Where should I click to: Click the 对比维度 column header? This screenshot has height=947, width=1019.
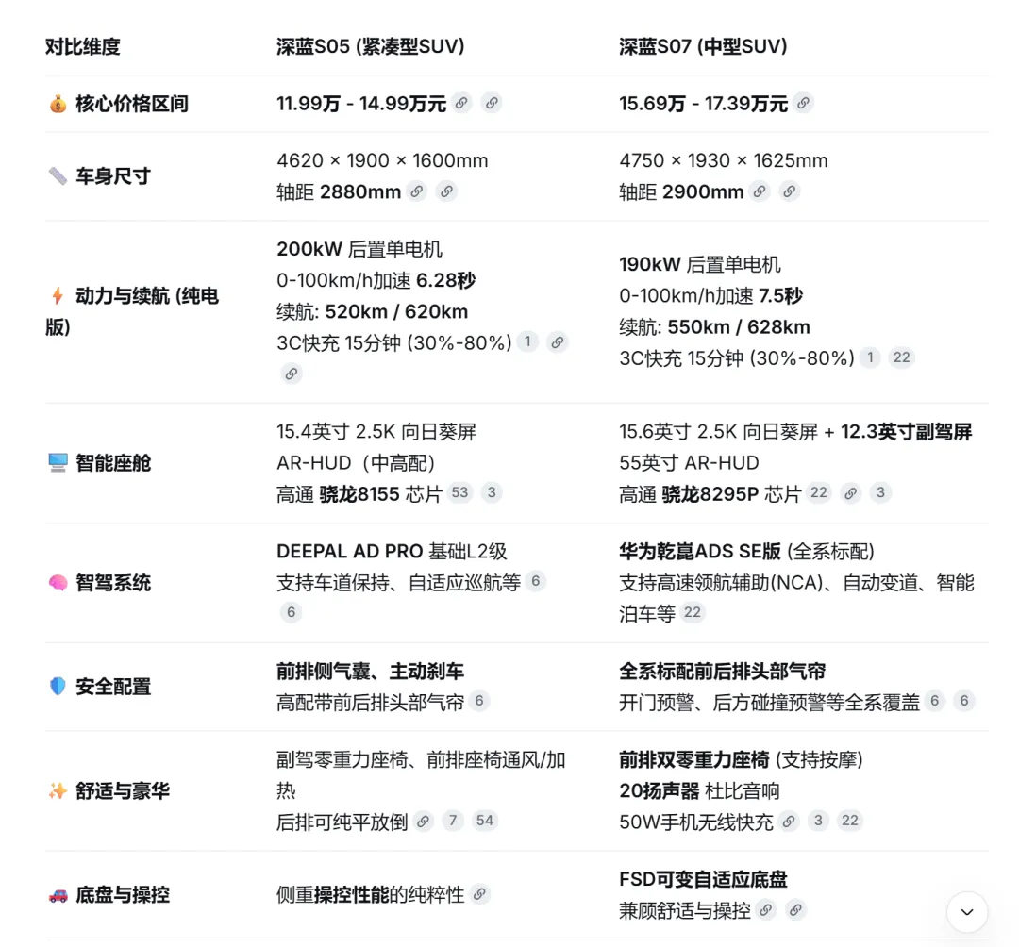[x=82, y=47]
